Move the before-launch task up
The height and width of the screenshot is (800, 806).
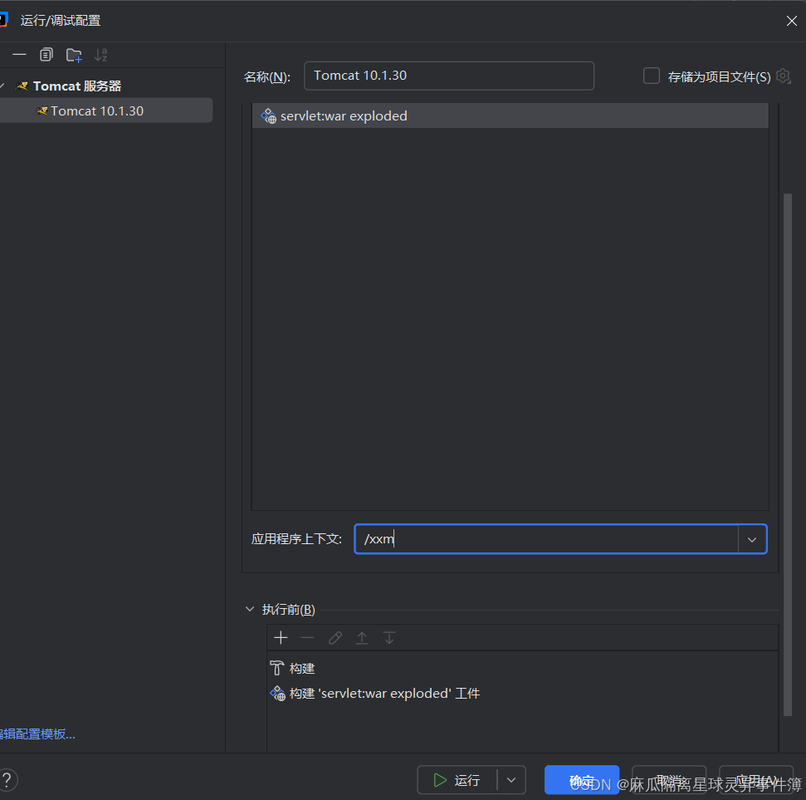[362, 638]
